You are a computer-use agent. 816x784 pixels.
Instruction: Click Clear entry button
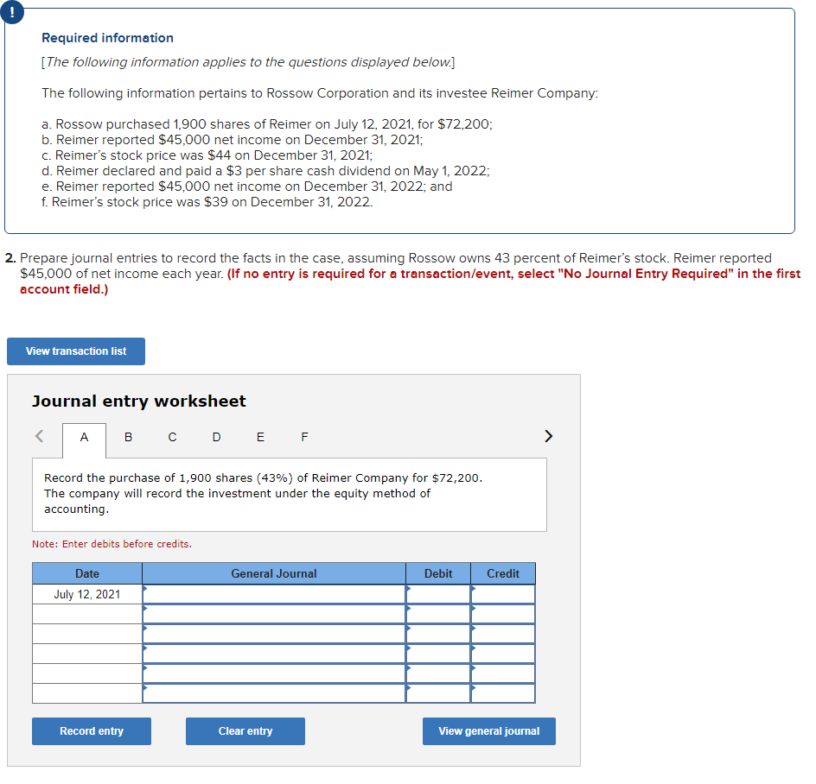(x=245, y=731)
